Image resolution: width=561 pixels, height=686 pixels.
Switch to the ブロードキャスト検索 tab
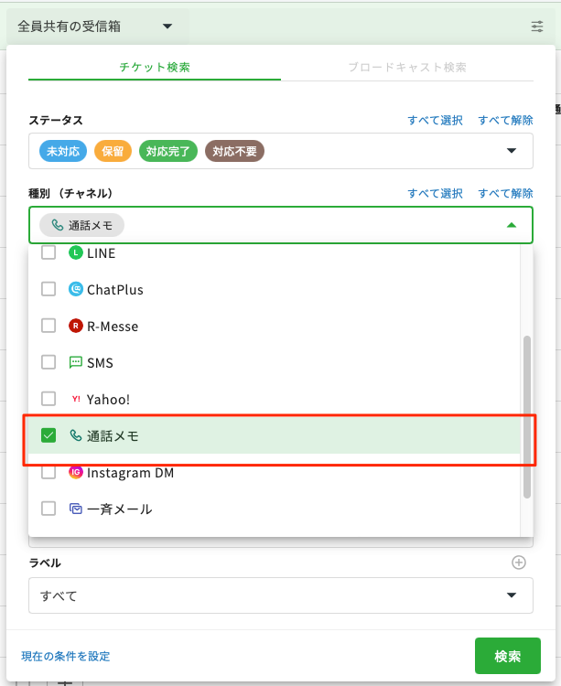pyautogui.click(x=407, y=68)
